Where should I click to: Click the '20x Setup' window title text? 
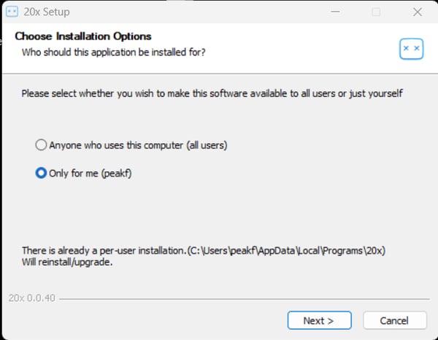click(x=47, y=12)
